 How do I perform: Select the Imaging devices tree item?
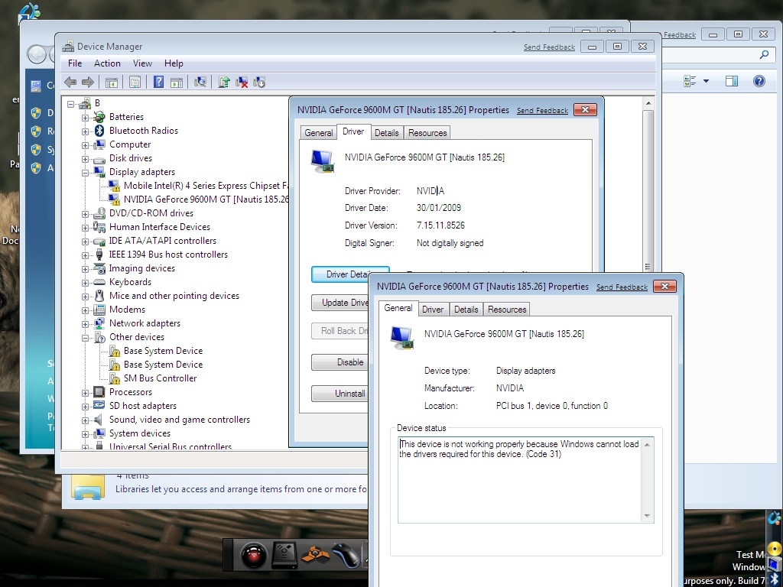tap(141, 268)
